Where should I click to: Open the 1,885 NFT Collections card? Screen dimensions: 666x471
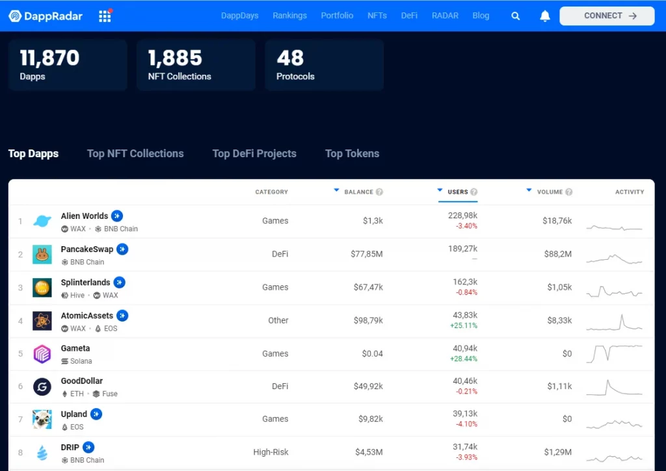click(196, 65)
